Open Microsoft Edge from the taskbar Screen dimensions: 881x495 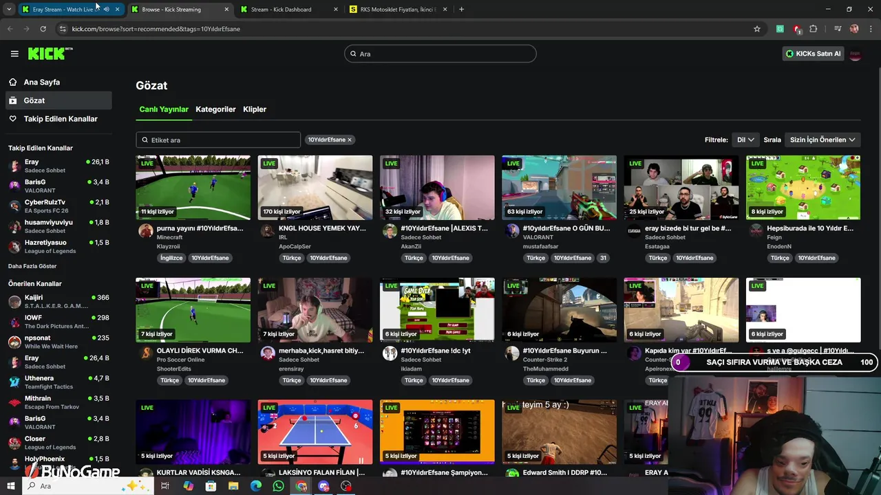255,486
